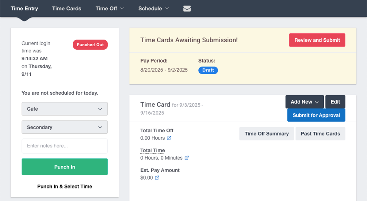The height and width of the screenshot is (201, 367).
Task: Open the Add New dropdown button
Action: tap(304, 102)
